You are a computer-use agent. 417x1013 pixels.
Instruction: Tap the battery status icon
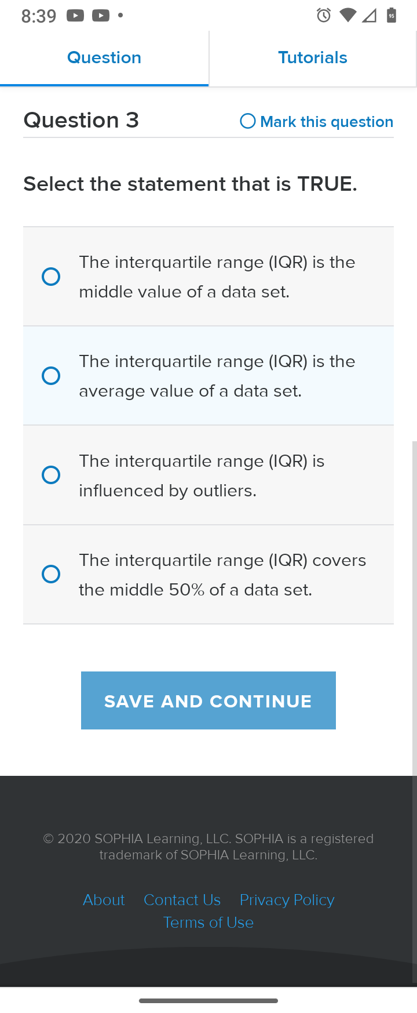[392, 16]
